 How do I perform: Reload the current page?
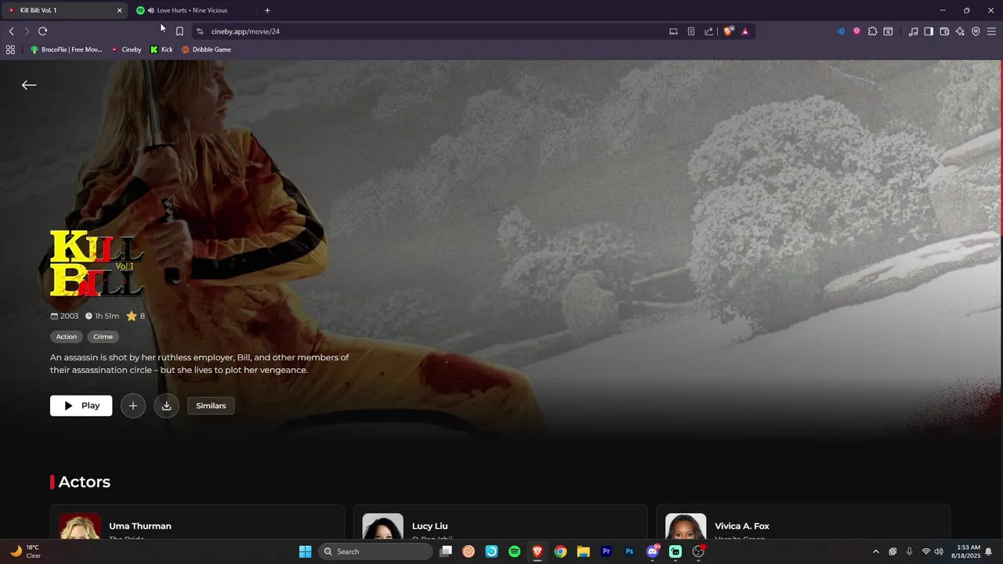coord(42,31)
